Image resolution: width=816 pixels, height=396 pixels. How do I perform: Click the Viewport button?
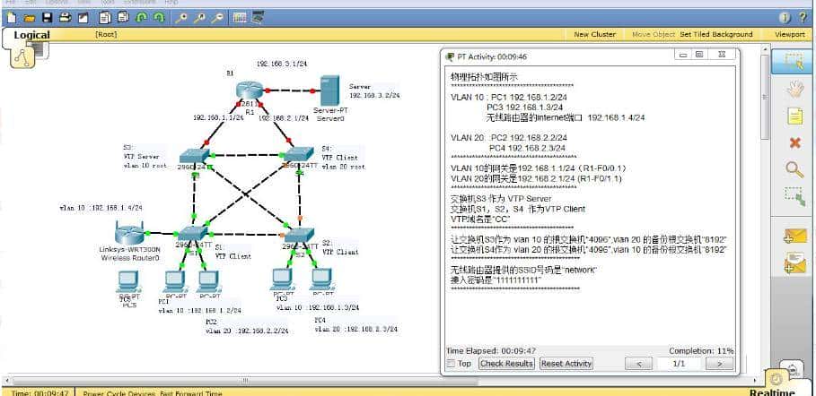pyautogui.click(x=789, y=34)
